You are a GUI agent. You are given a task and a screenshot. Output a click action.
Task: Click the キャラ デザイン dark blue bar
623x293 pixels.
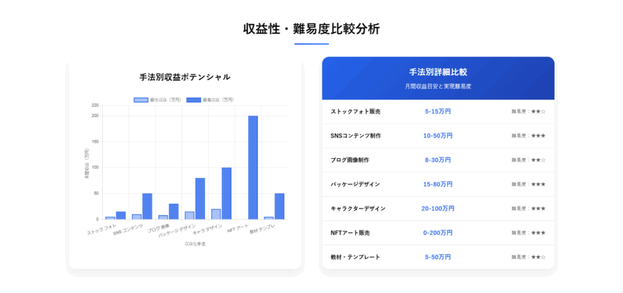226,193
